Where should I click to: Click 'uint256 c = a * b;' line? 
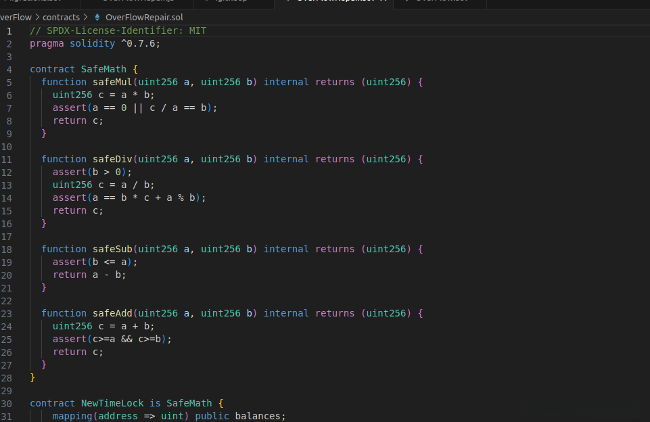click(x=103, y=95)
